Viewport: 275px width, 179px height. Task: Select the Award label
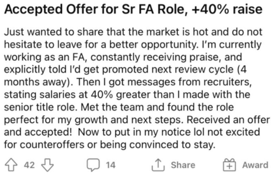[255, 165]
